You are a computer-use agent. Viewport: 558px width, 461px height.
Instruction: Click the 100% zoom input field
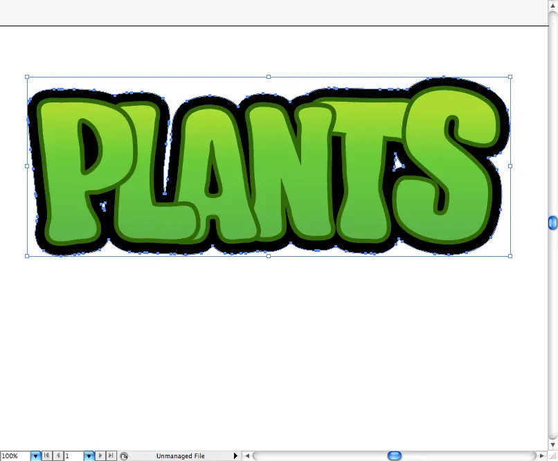[x=15, y=455]
